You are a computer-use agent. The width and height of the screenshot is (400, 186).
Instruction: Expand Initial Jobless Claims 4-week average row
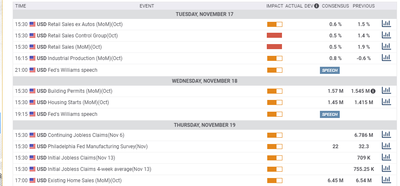tap(203, 169)
